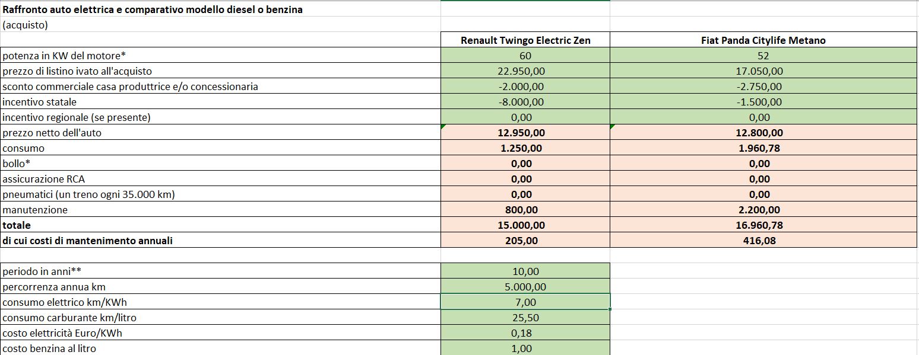
Task: Click 'di cui costi di mantenimento annuali' label
Action: (220, 241)
